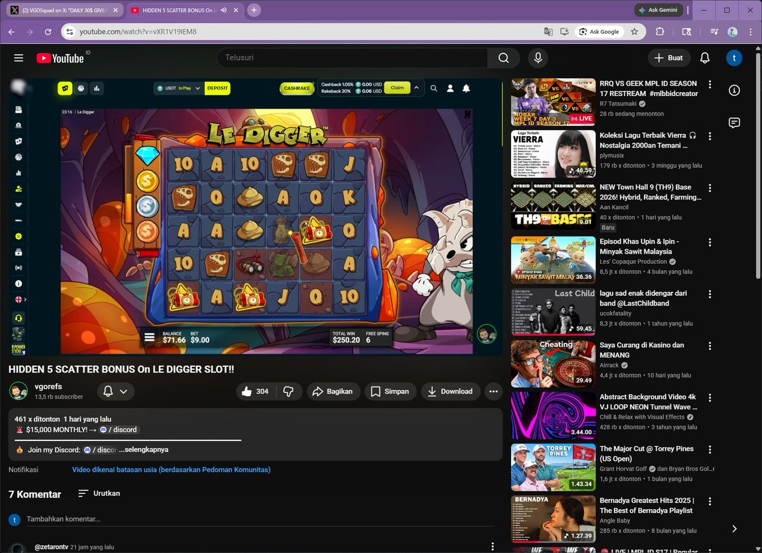Screen dimensions: 762x553
Task: Click the 7 Komentar heading text
Action: [x=34, y=494]
